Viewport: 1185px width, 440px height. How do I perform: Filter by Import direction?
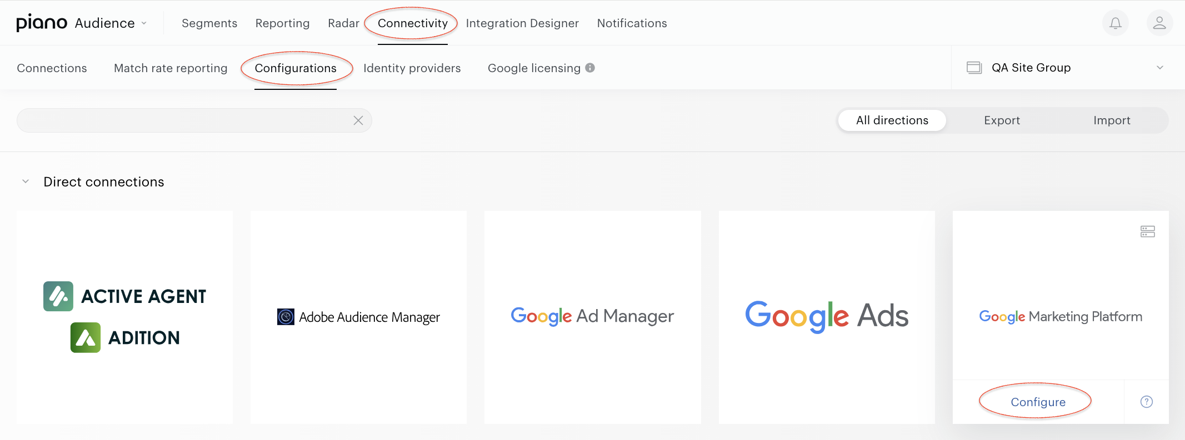point(1112,120)
